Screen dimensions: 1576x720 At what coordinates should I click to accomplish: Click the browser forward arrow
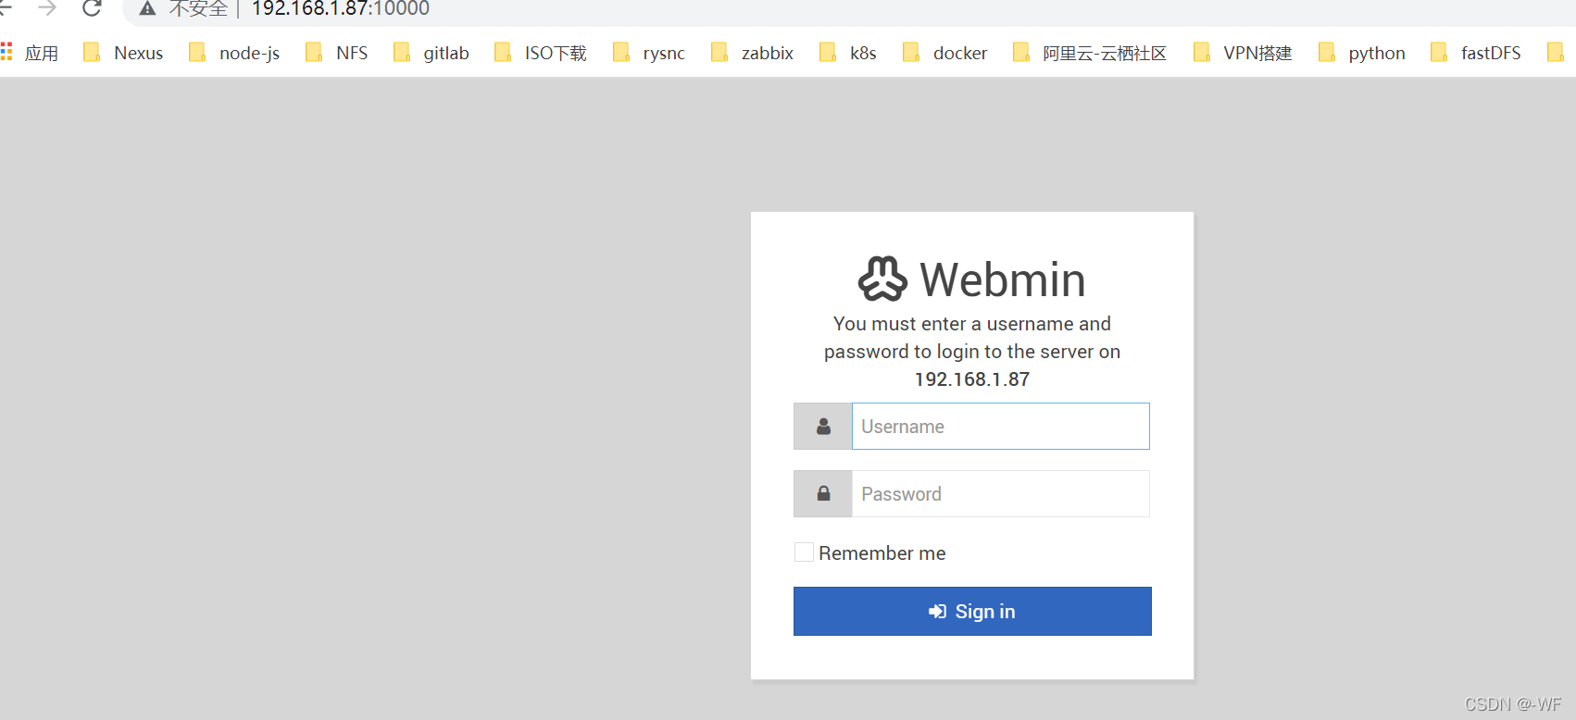point(47,8)
